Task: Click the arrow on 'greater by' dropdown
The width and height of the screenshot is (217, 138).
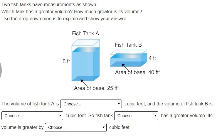Action: 104,127
